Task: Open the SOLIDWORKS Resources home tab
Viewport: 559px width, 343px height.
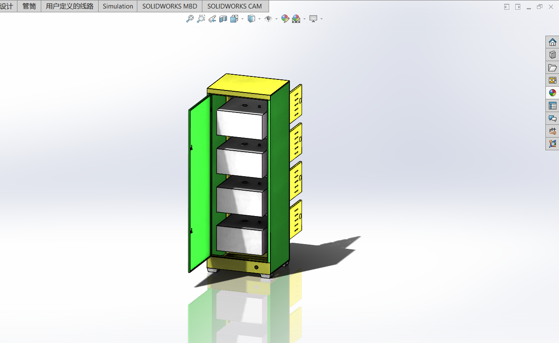Action: click(x=552, y=42)
